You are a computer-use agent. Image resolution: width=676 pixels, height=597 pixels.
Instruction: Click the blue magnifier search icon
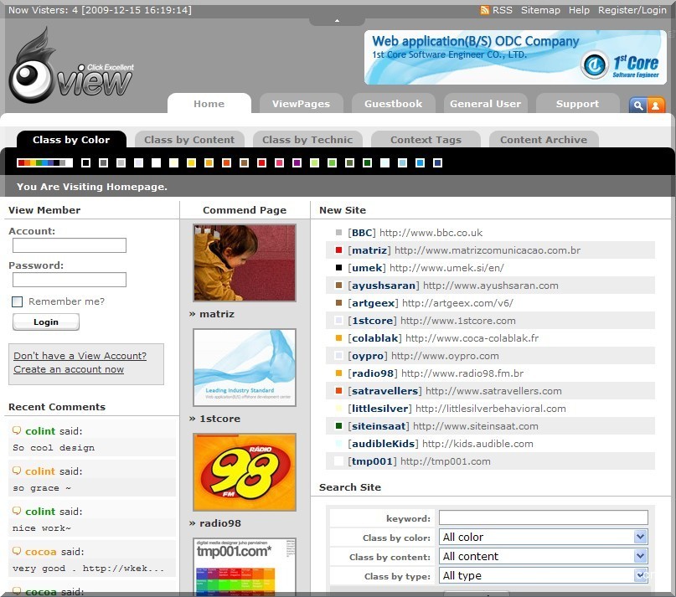(x=637, y=105)
